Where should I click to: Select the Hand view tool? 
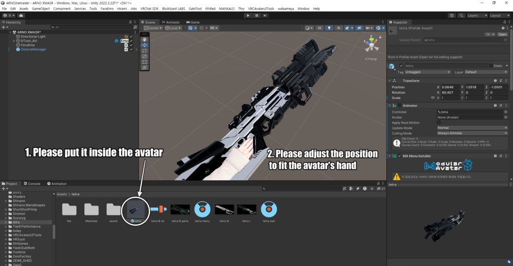[145, 39]
